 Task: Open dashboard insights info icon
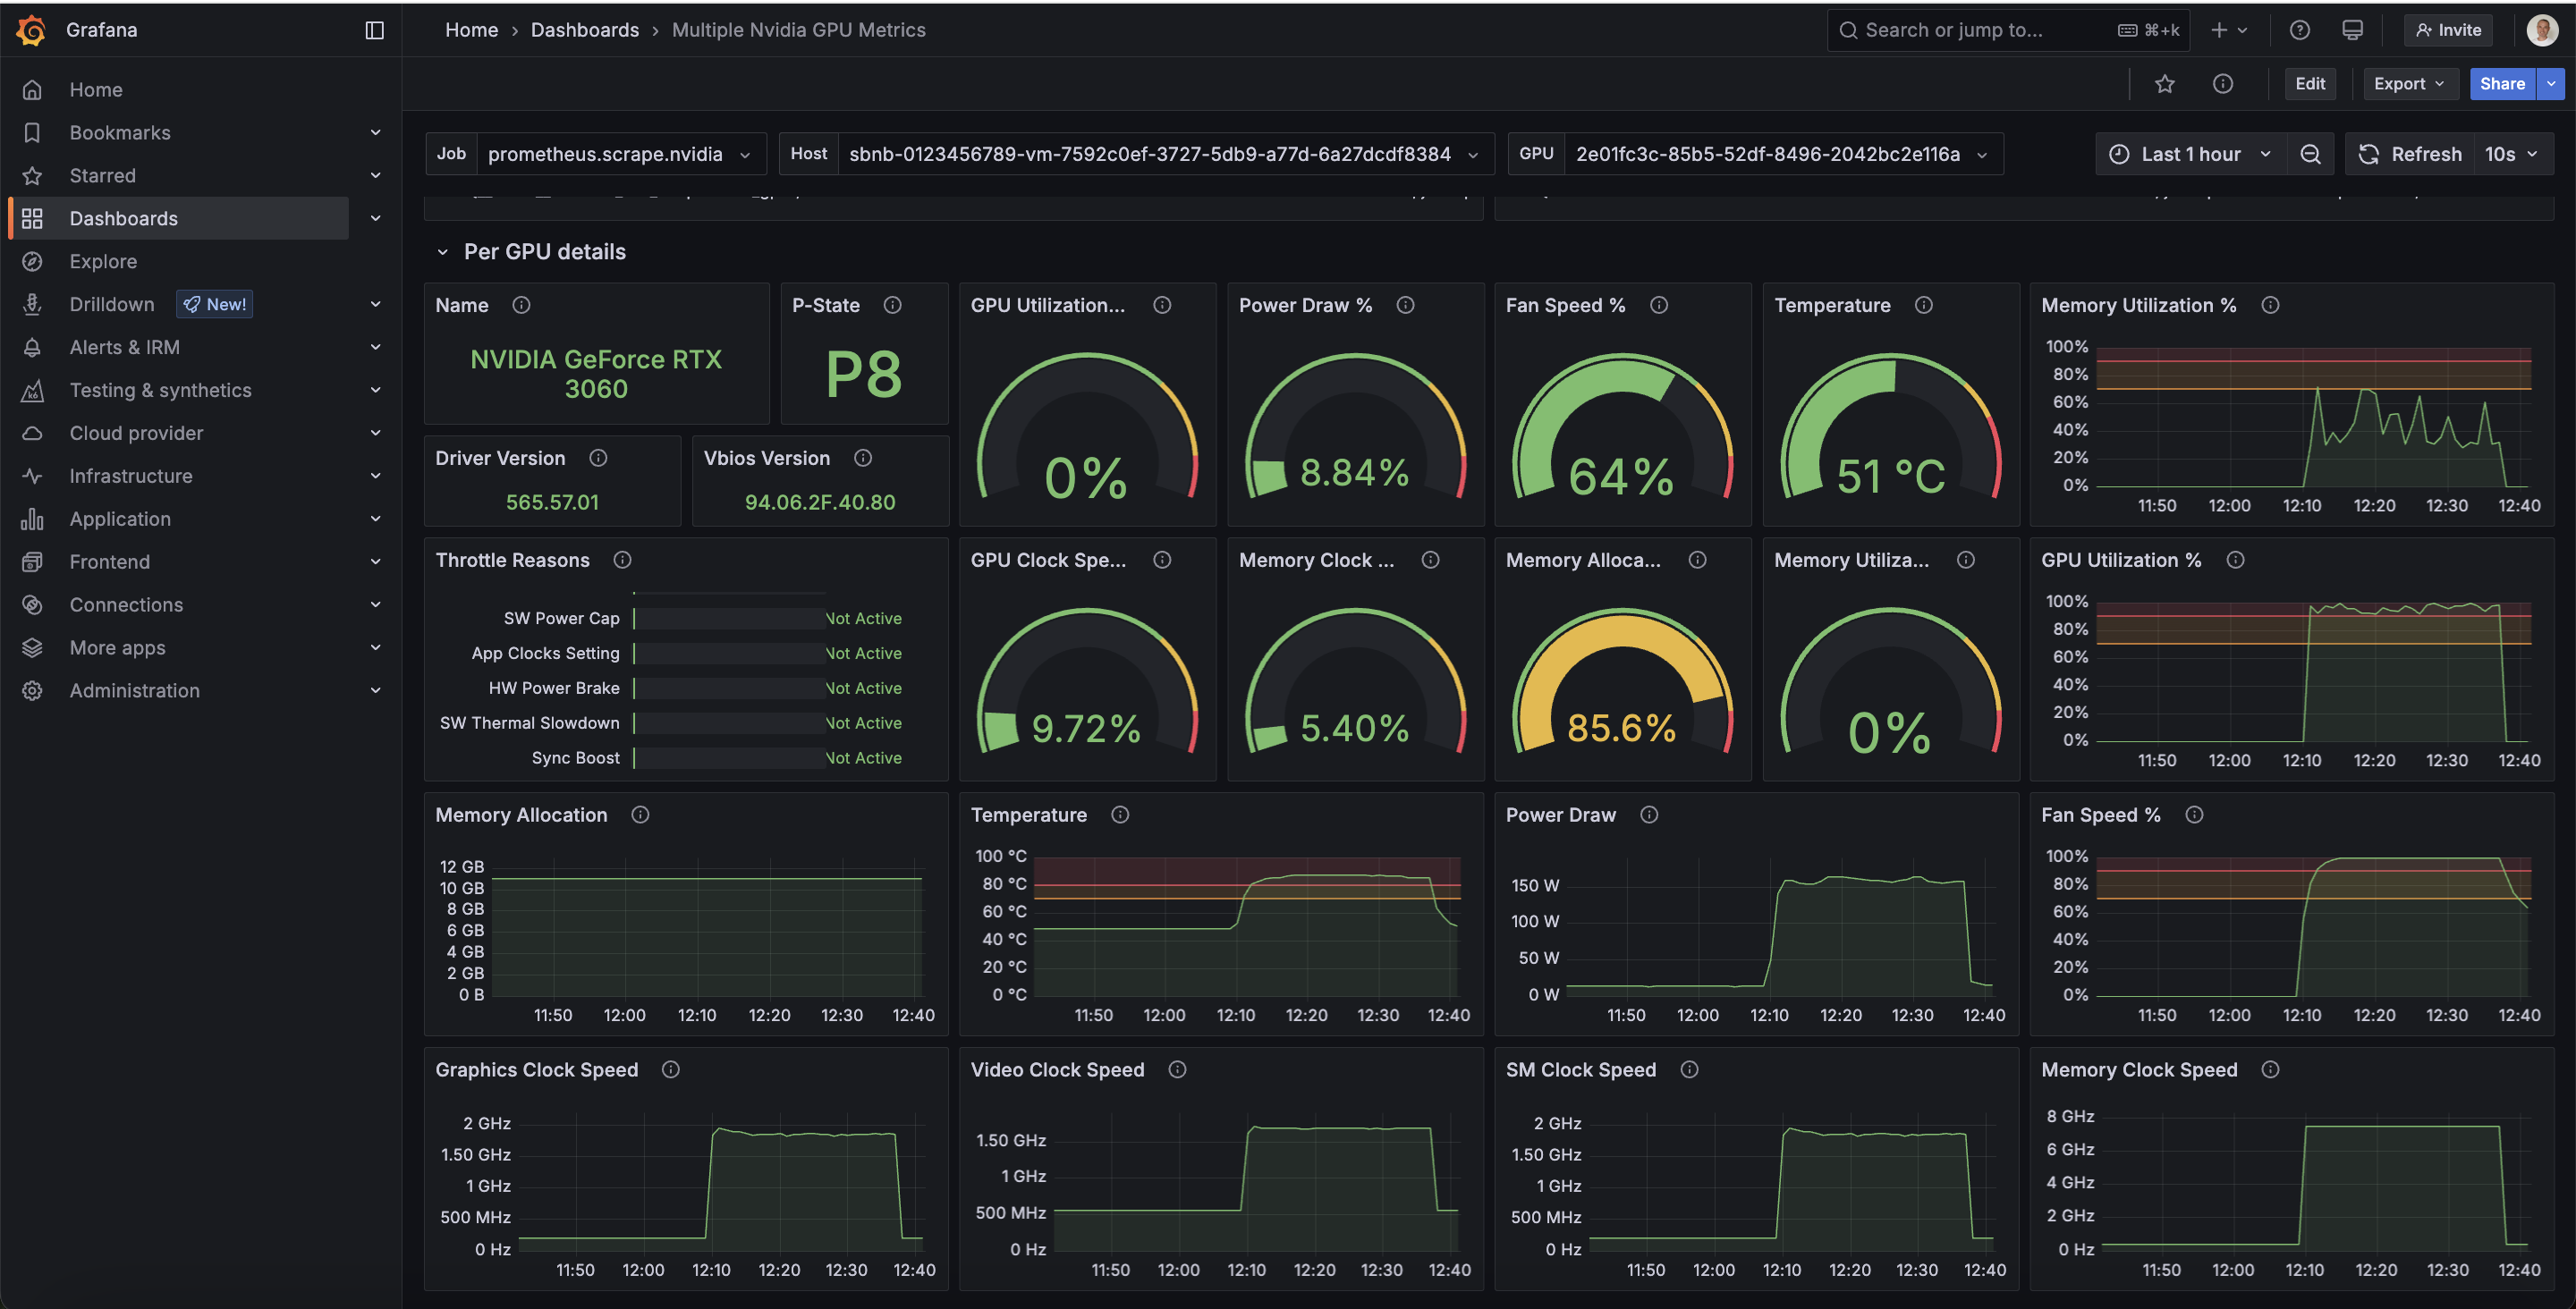tap(2222, 84)
